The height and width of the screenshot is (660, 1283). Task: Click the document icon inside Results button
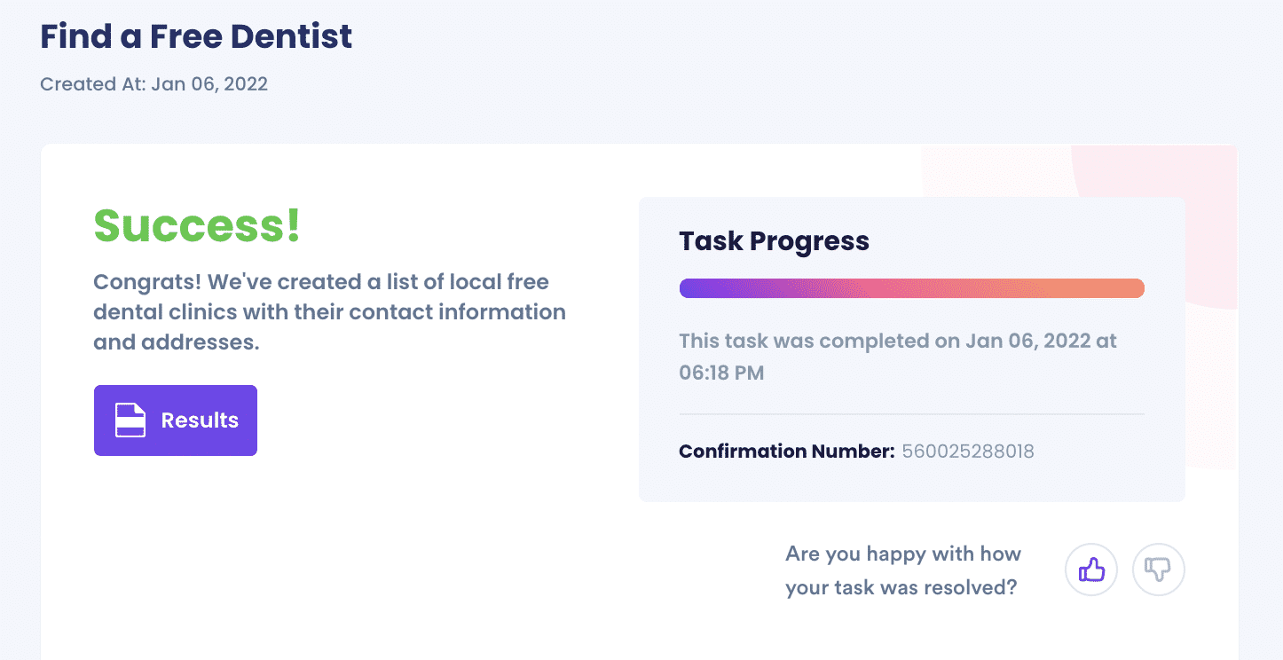coord(130,420)
